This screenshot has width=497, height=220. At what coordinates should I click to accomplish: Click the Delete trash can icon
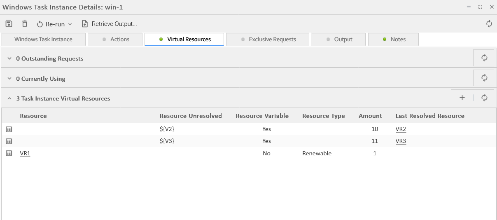(x=25, y=24)
